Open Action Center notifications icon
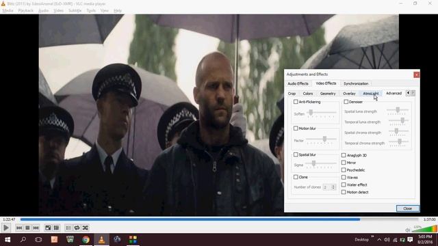 410,240
